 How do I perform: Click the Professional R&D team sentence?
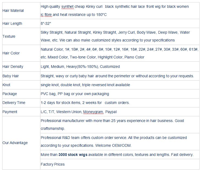(x=114, y=138)
